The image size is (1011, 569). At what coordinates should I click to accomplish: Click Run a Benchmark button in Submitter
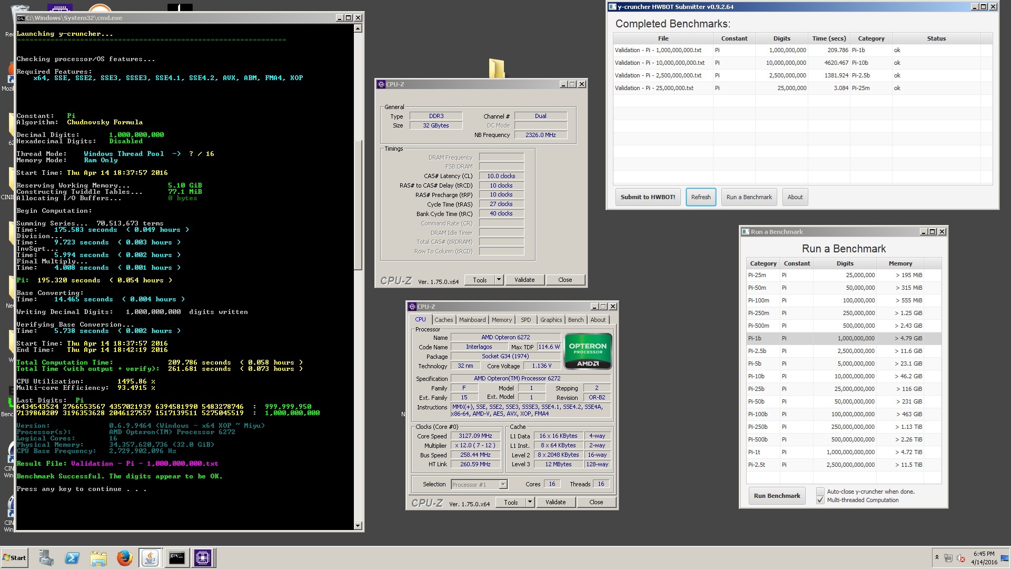[749, 197]
